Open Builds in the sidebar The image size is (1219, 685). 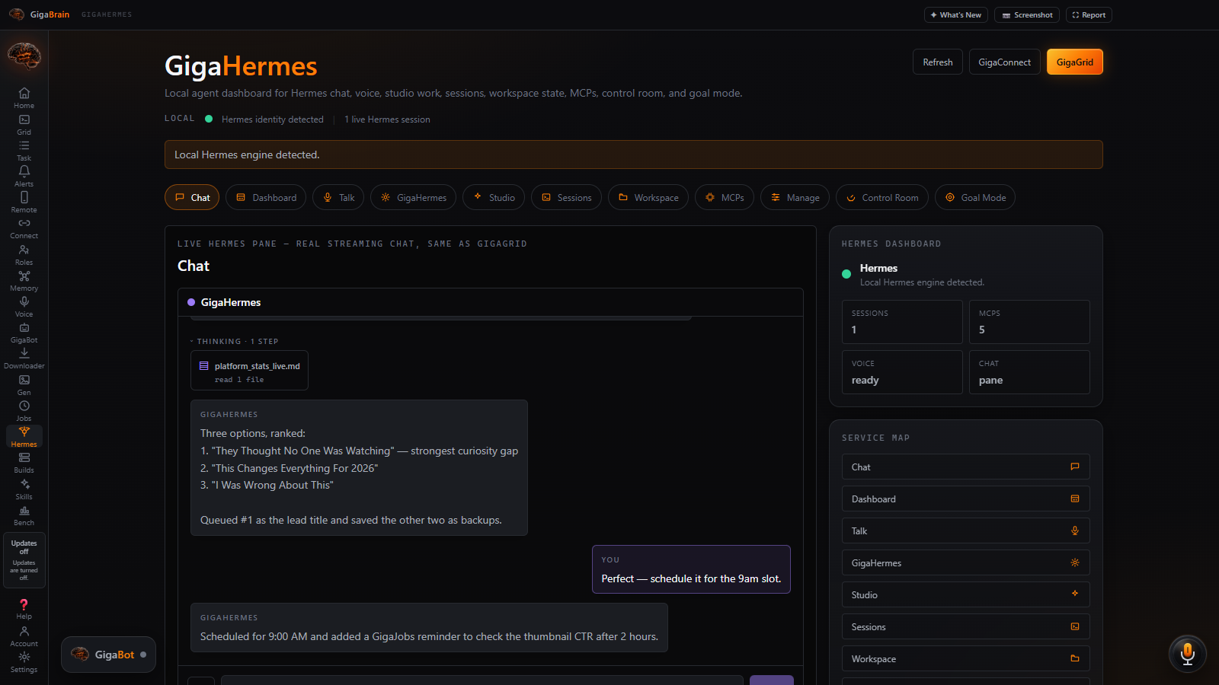click(24, 463)
